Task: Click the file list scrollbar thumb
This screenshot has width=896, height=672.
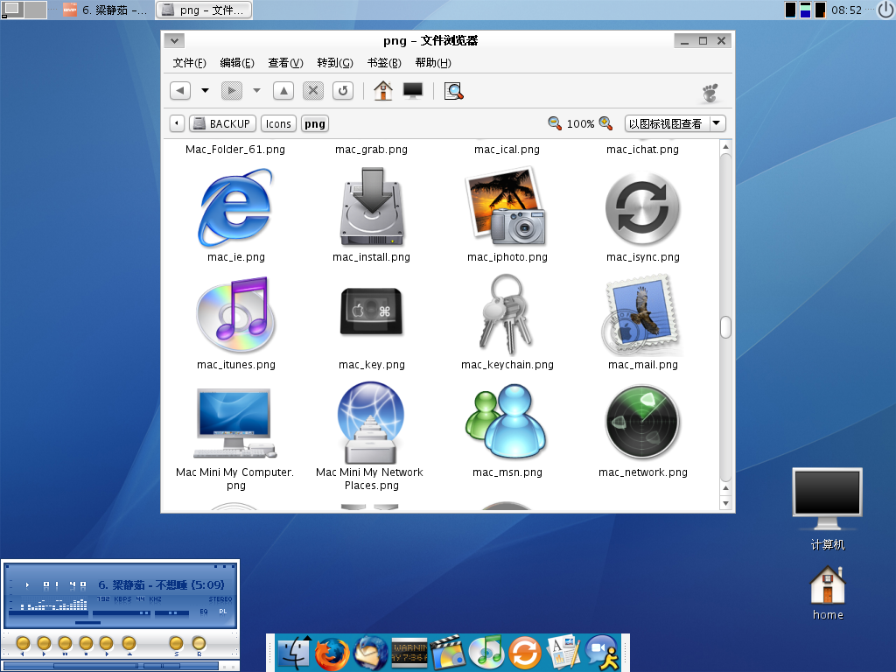Action: [x=725, y=327]
